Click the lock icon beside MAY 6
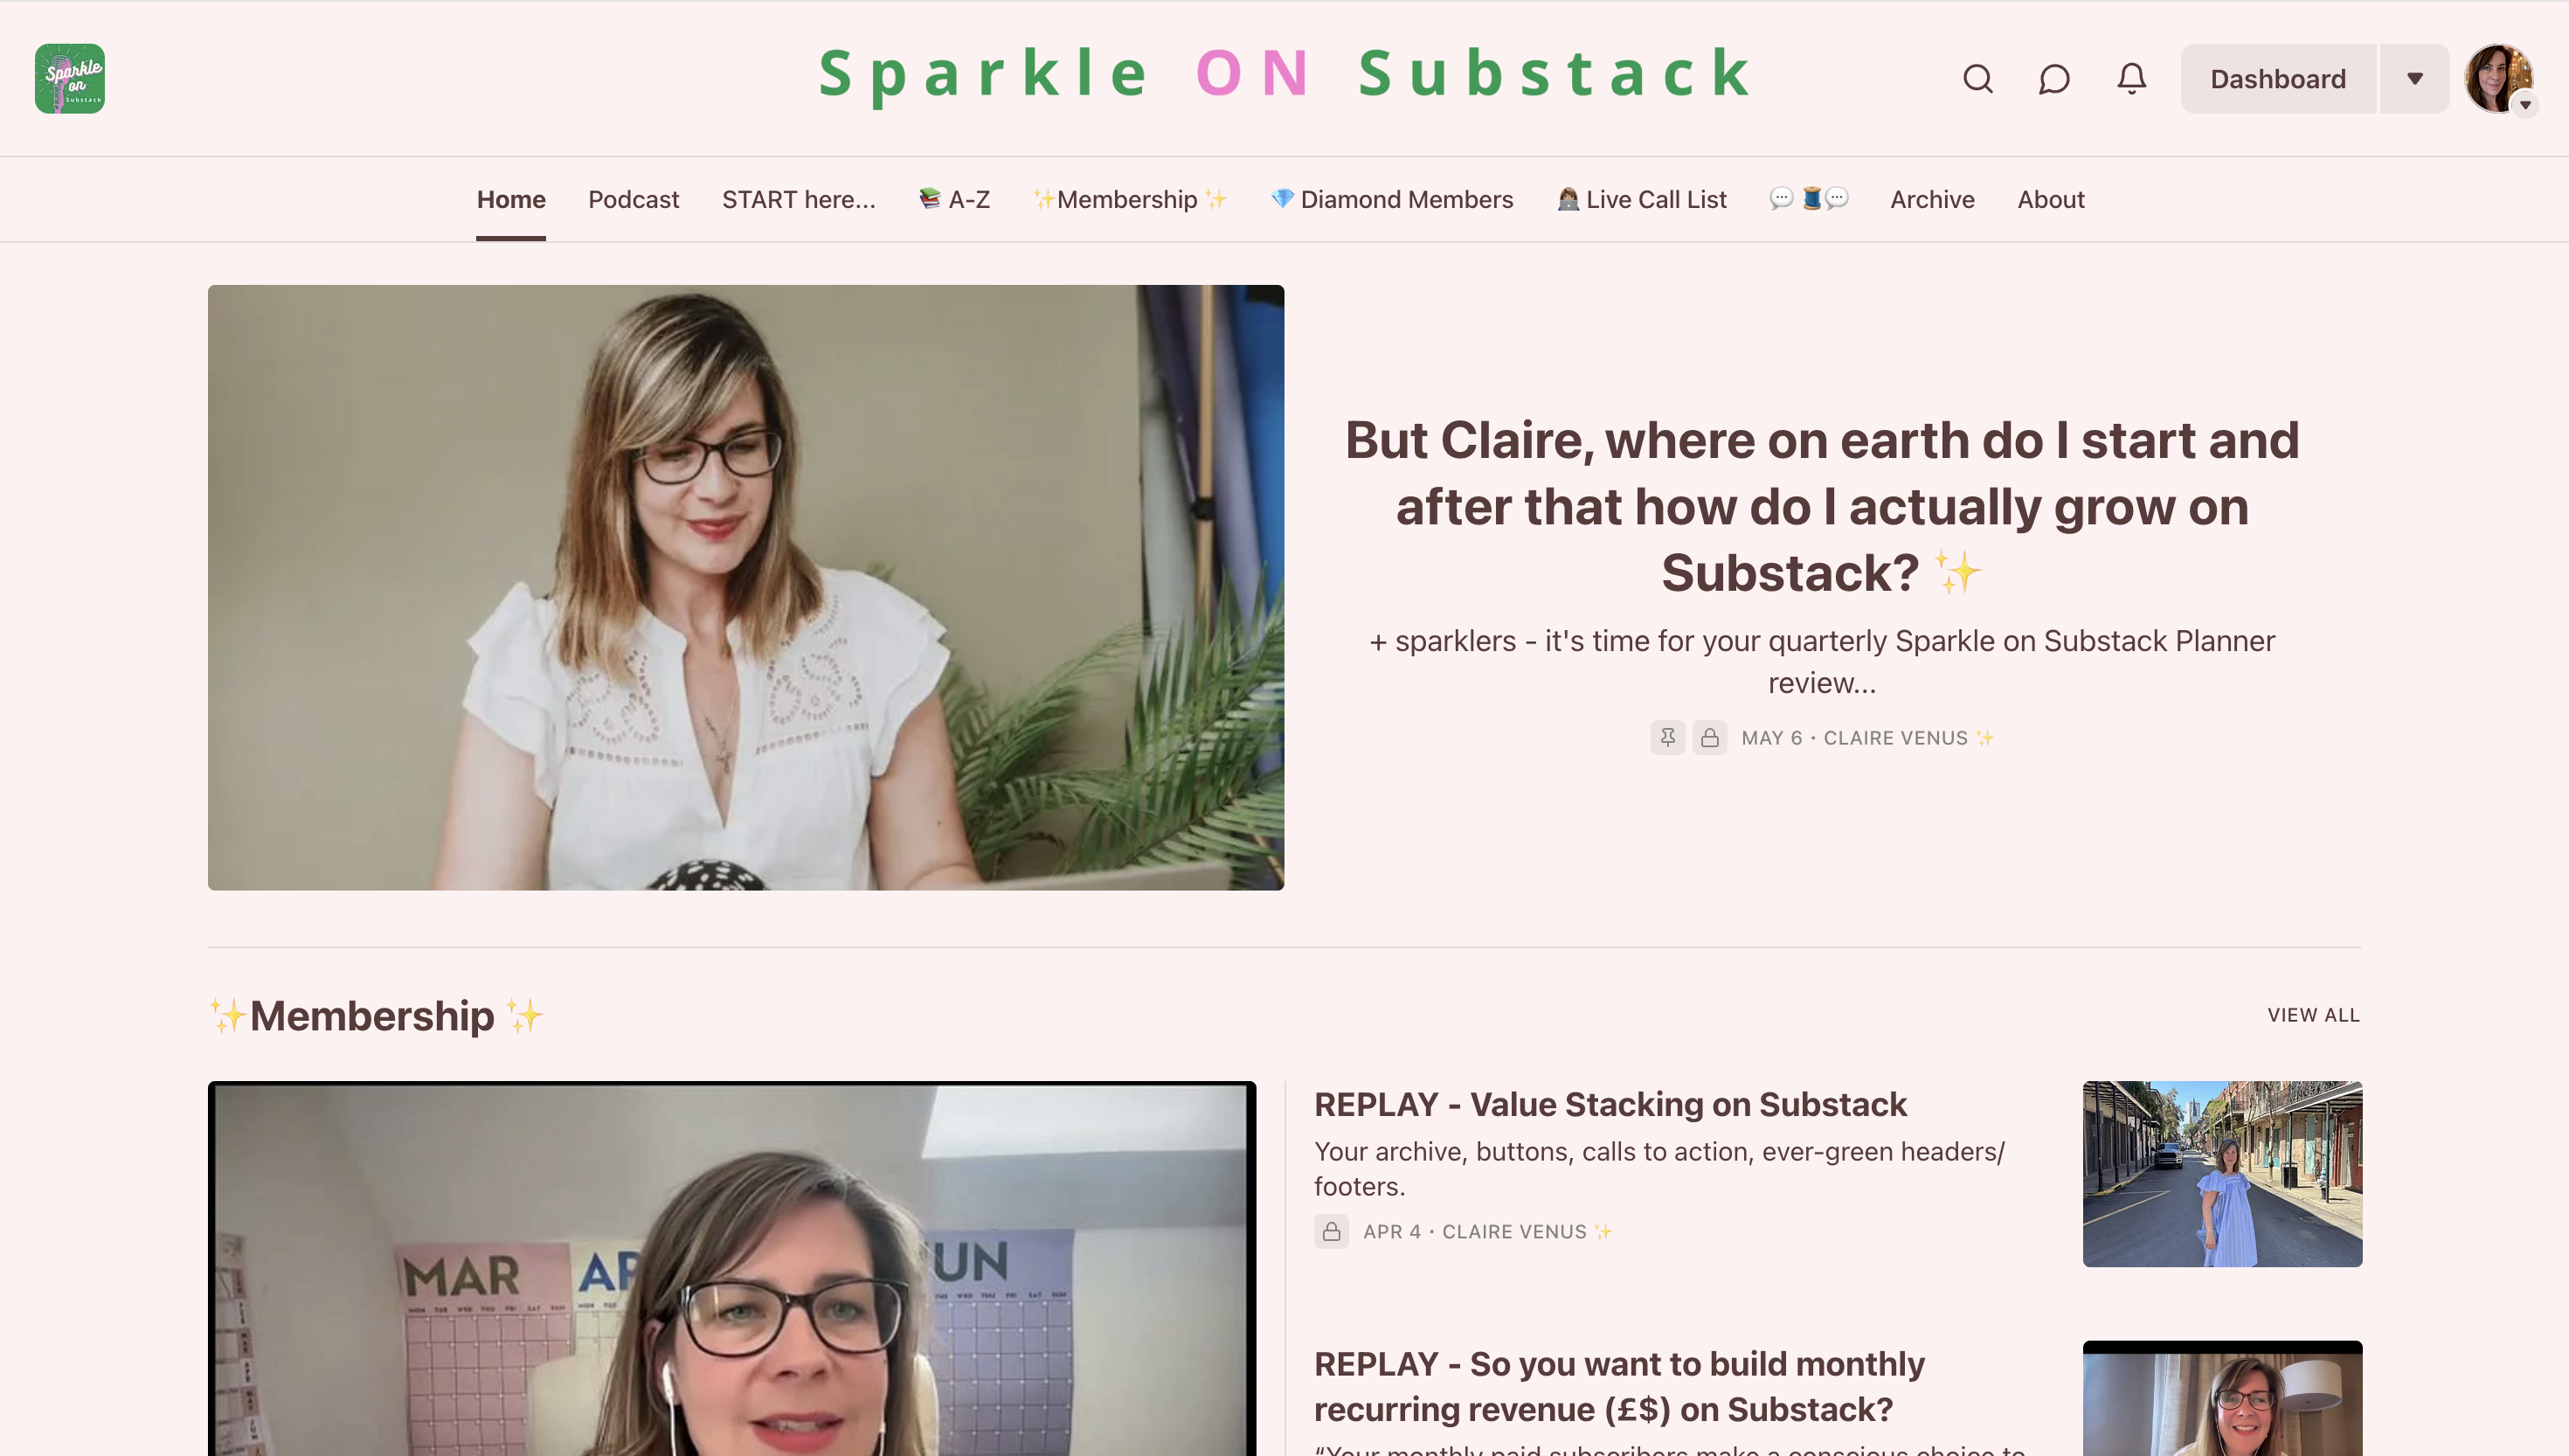 (x=1709, y=738)
